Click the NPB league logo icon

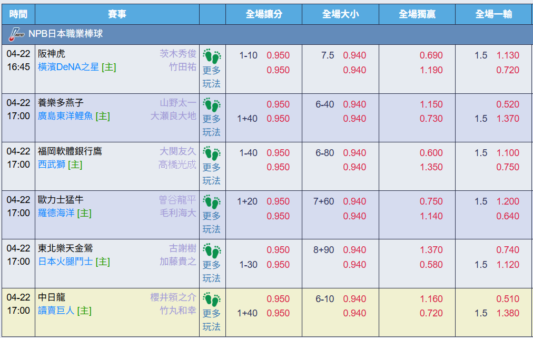click(x=17, y=34)
